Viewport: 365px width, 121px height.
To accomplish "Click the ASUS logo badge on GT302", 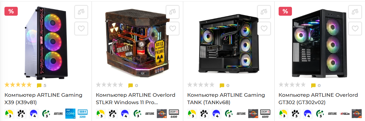I will point(345,114).
